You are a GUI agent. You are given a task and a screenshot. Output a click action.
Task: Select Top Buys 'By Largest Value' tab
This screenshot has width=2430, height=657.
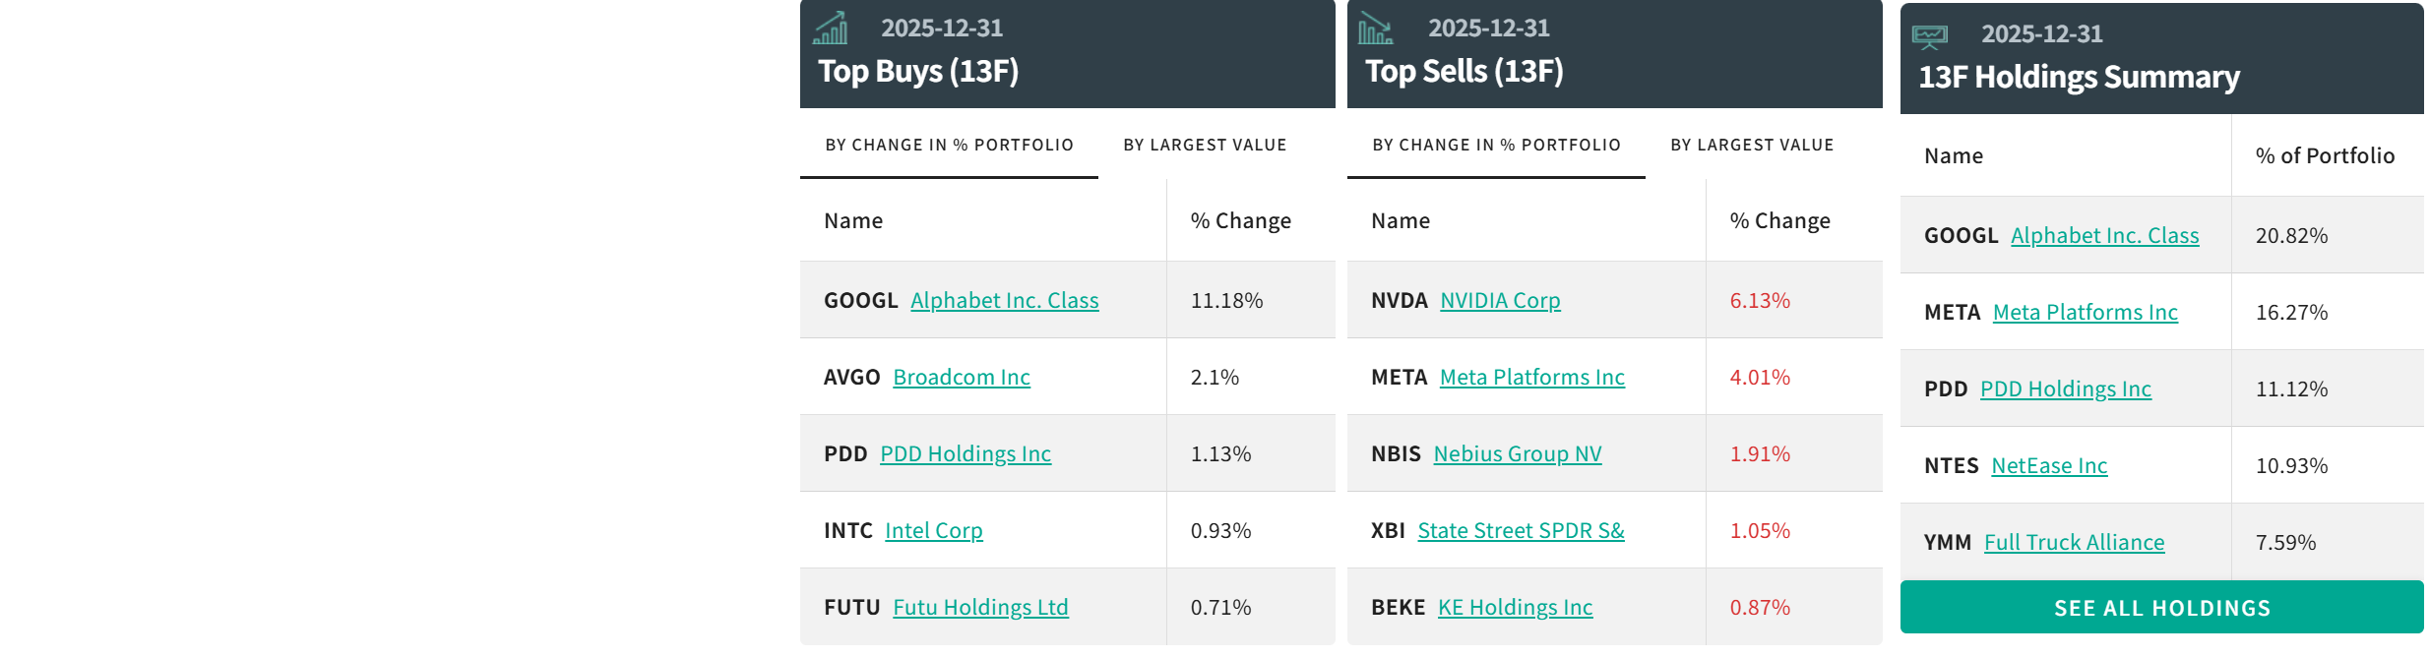1205,146
